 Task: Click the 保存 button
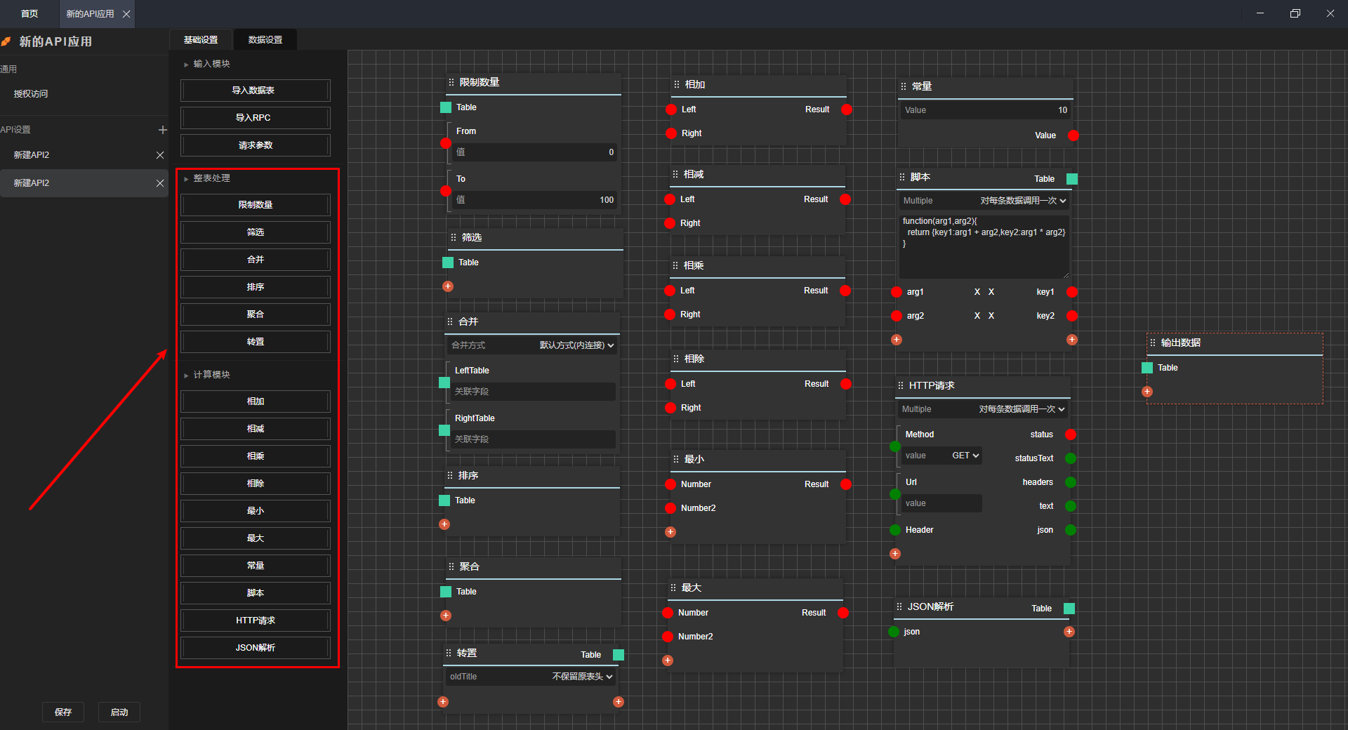pyautogui.click(x=63, y=712)
